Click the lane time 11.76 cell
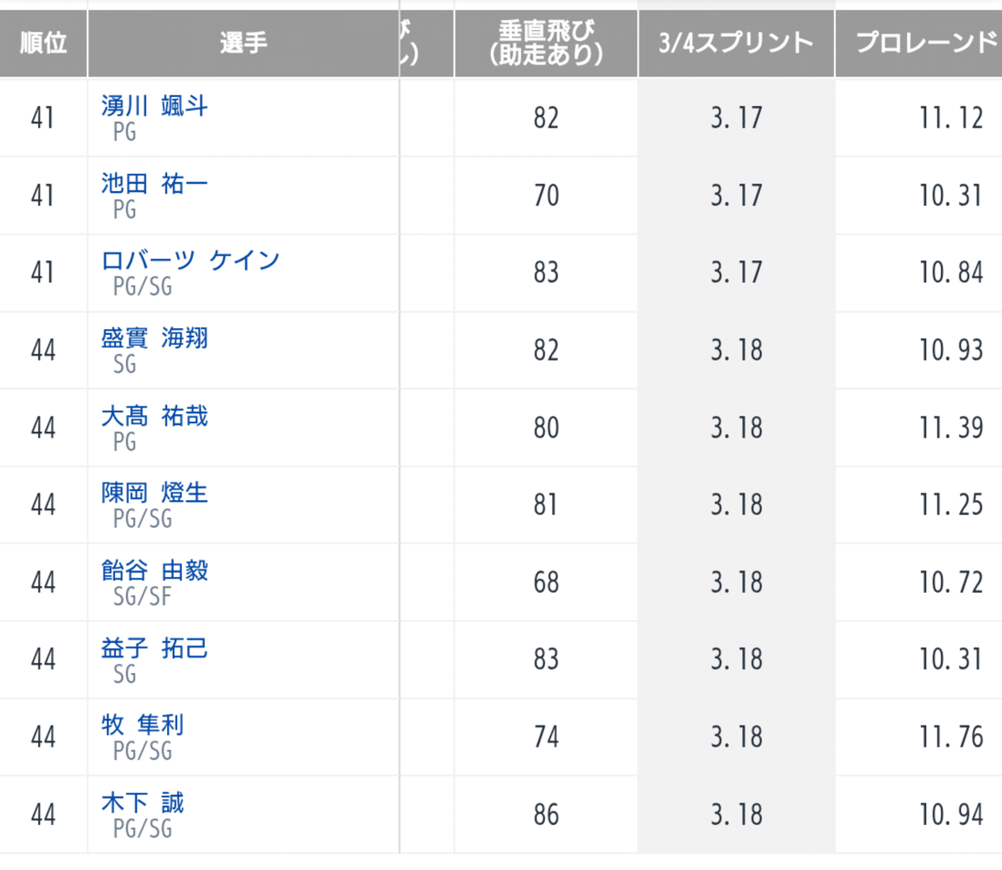The width and height of the screenshot is (1002, 870). (950, 736)
